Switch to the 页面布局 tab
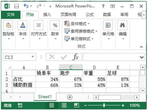Viewport: 148px width, 110px height. click(x=68, y=15)
